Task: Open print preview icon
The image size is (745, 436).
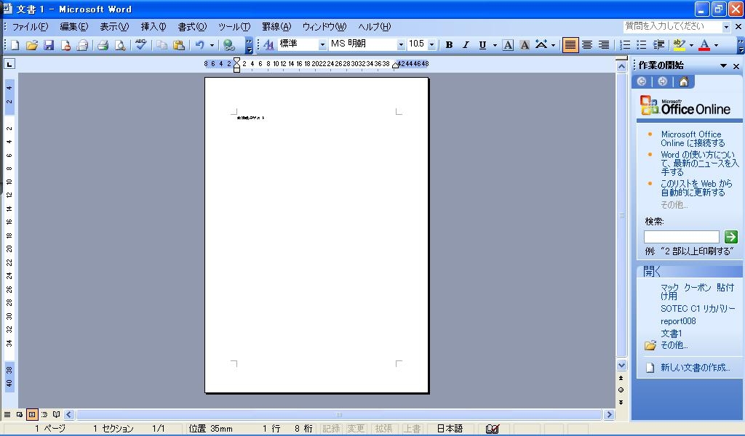Action: tap(120, 45)
